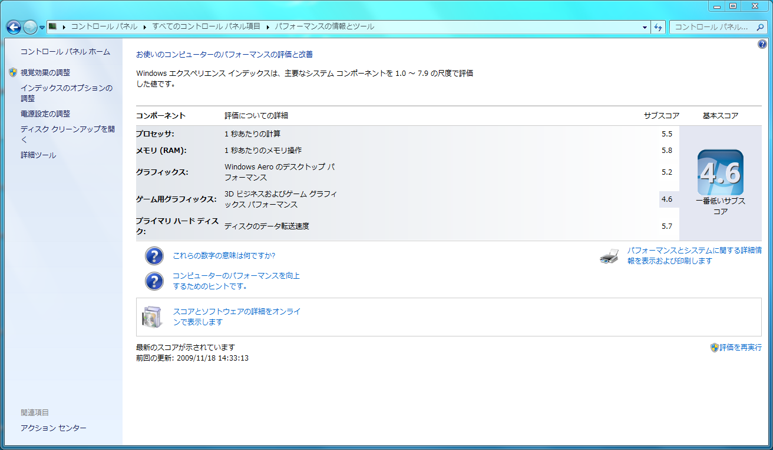This screenshot has width=773, height=450.
Task: Maximize the window
Action: coord(733,6)
